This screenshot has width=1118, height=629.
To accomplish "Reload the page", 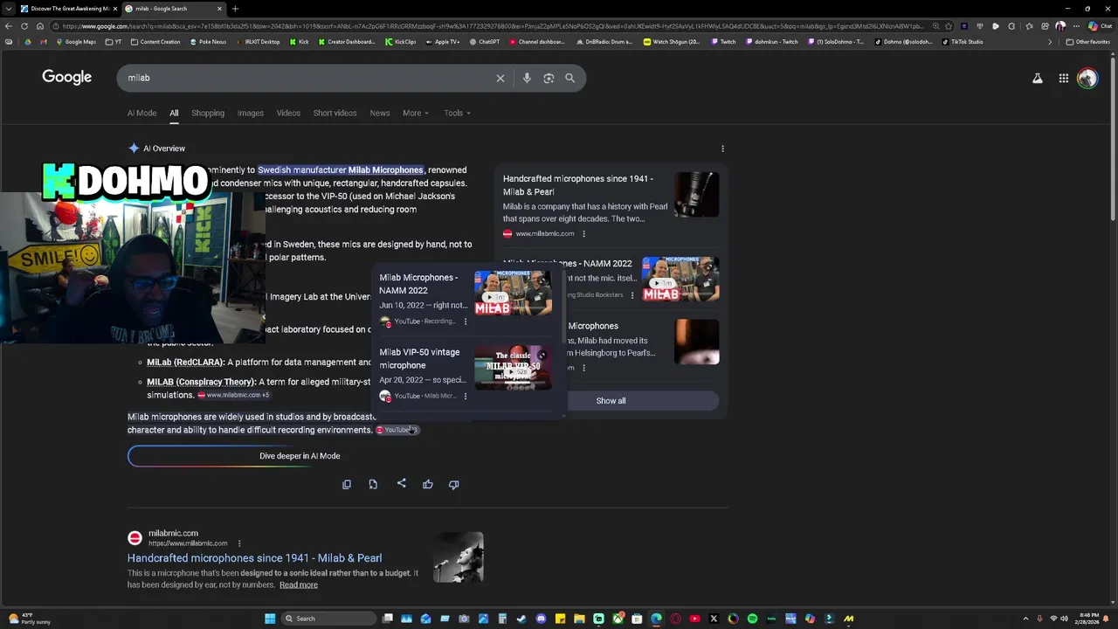I will (24, 26).
